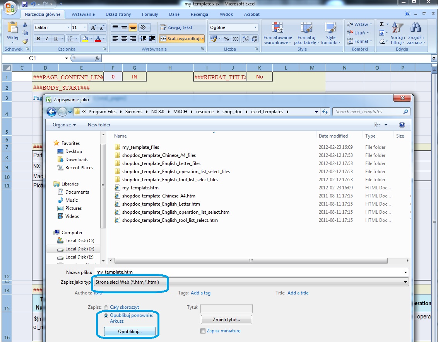Image resolution: width=438 pixels, height=342 pixels.
Task: Select Opublikuj ponownie: Arkusz radio button
Action: [106, 316]
